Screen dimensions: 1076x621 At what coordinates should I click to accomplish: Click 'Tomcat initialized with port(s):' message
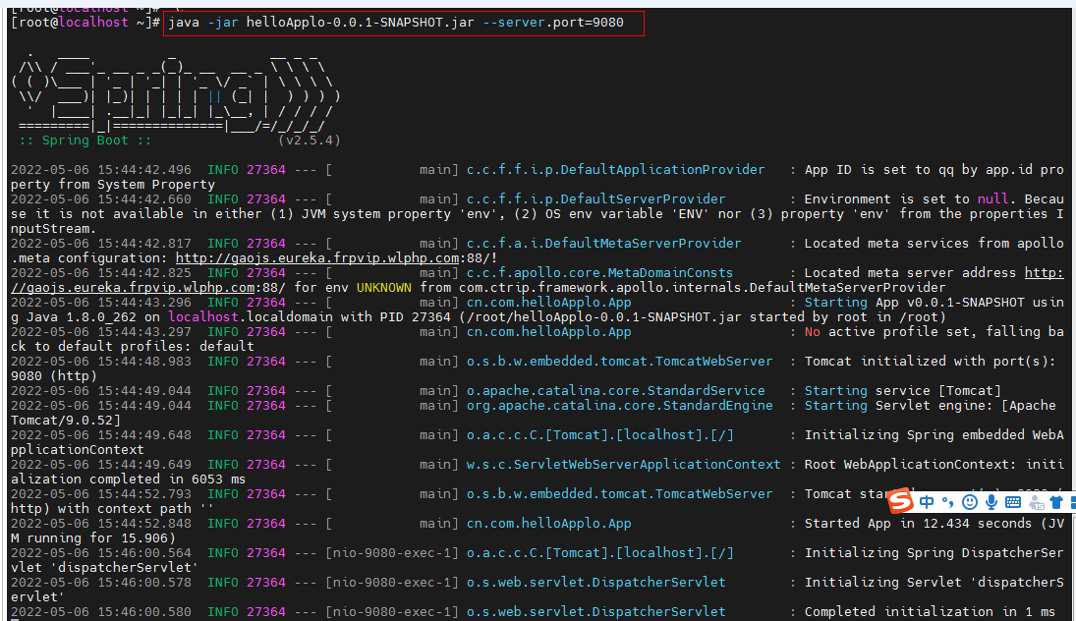[x=930, y=361]
